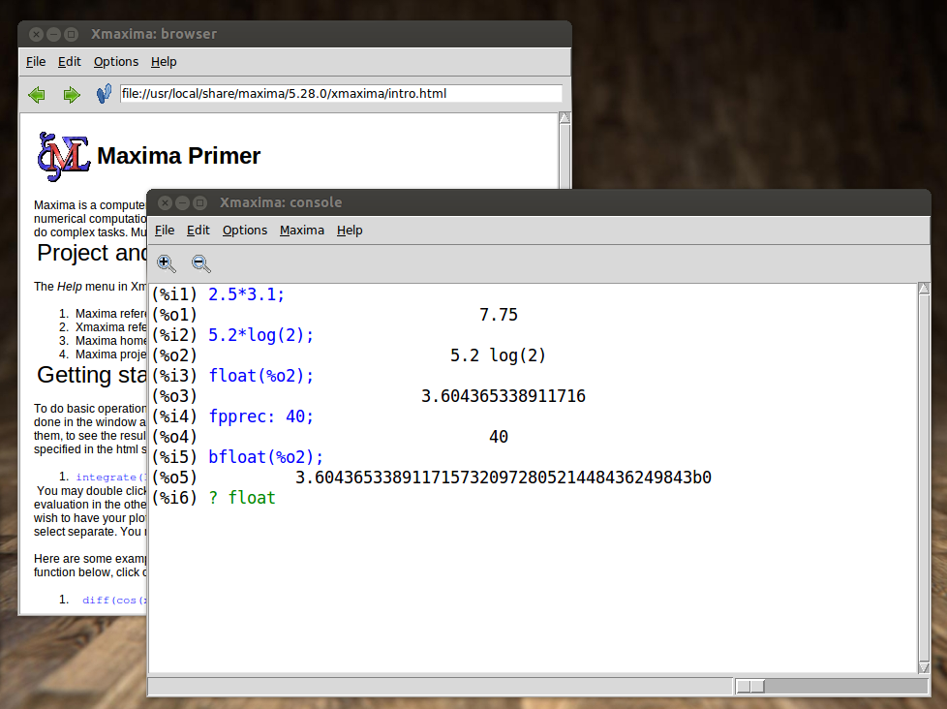This screenshot has height=709, width=947.
Task: Open the console Edit menu
Action: tap(199, 230)
